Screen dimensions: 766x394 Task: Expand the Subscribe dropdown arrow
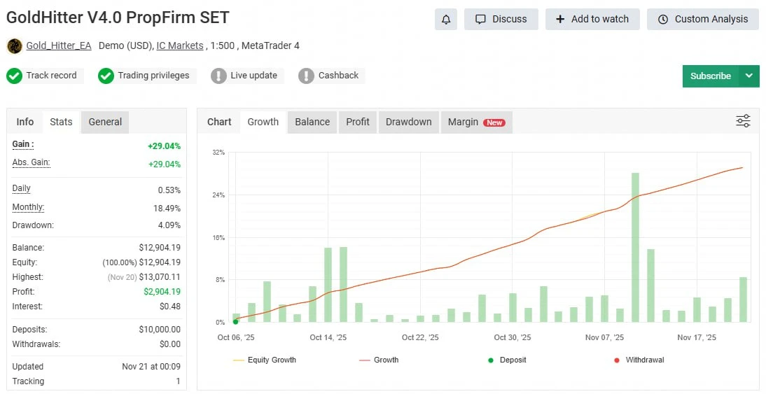749,76
